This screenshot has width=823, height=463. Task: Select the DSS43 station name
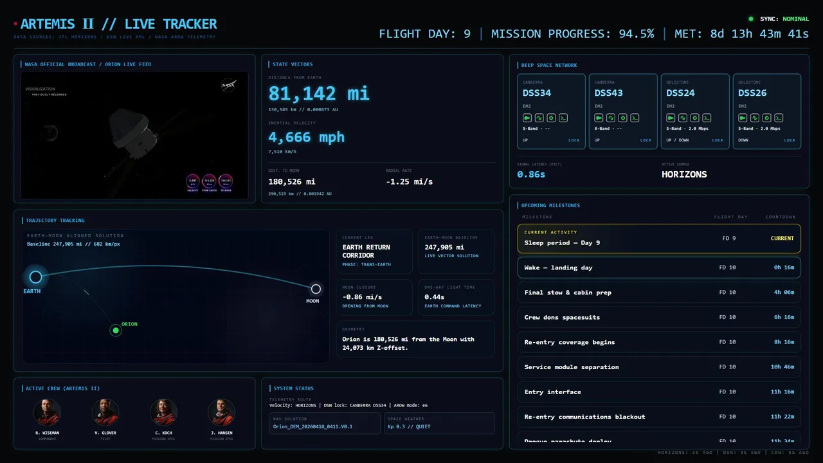click(x=609, y=93)
